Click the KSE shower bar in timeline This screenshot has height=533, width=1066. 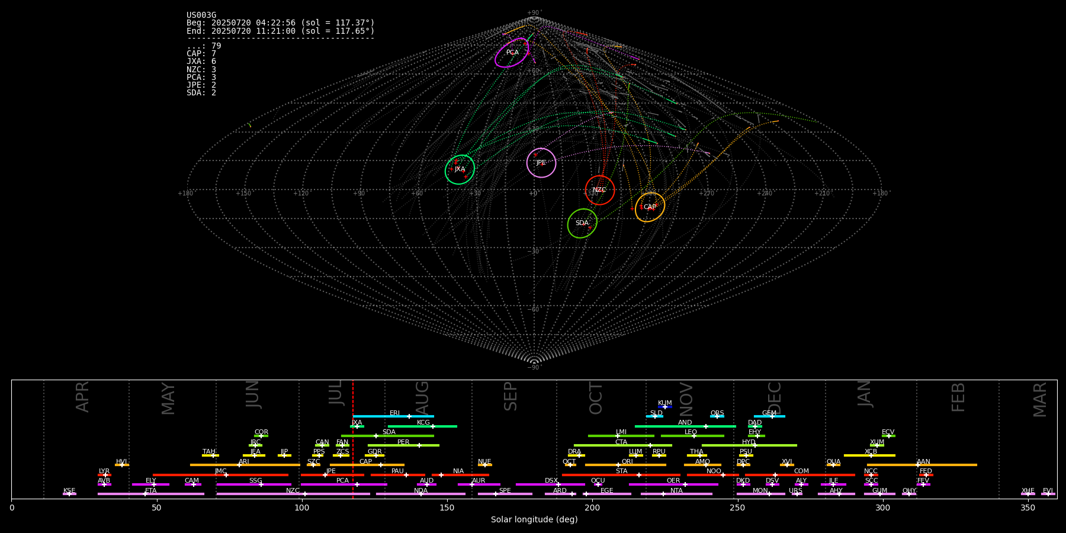pos(69,494)
